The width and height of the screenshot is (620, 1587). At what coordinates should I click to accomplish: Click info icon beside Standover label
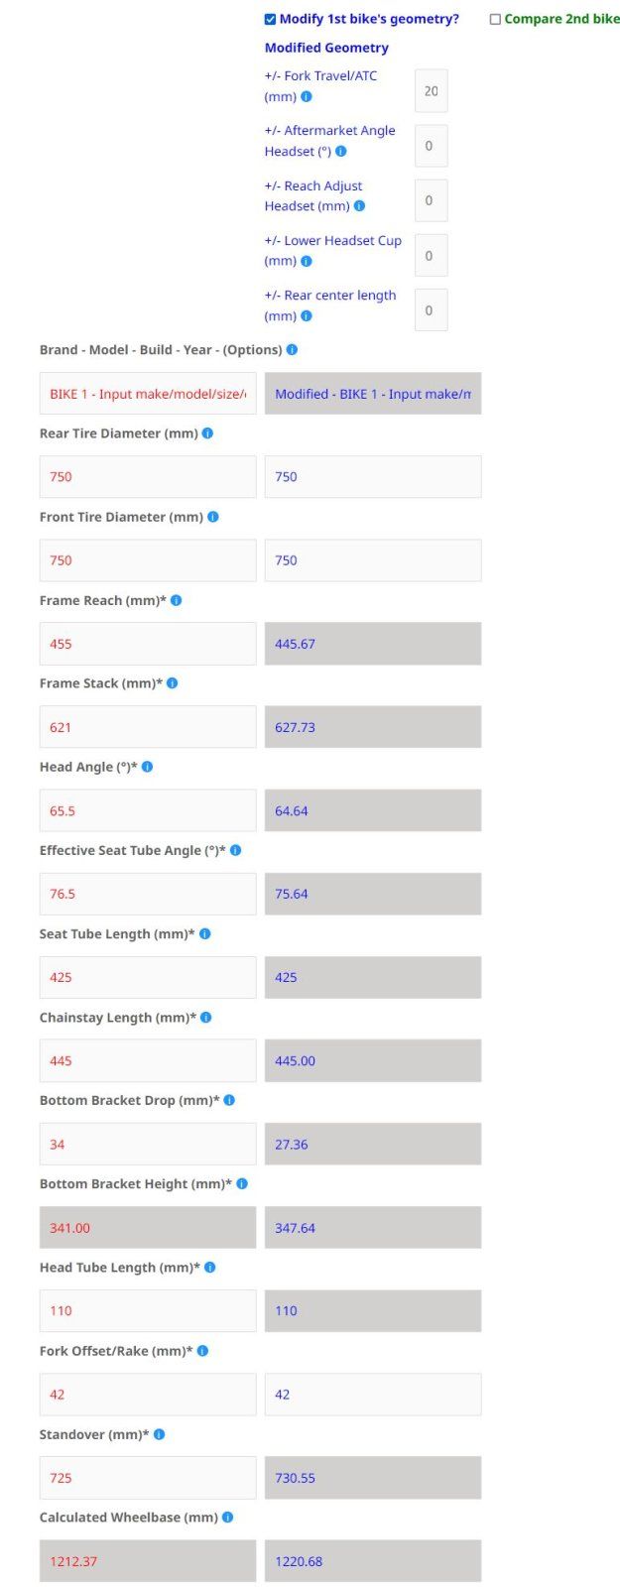pos(160,1434)
